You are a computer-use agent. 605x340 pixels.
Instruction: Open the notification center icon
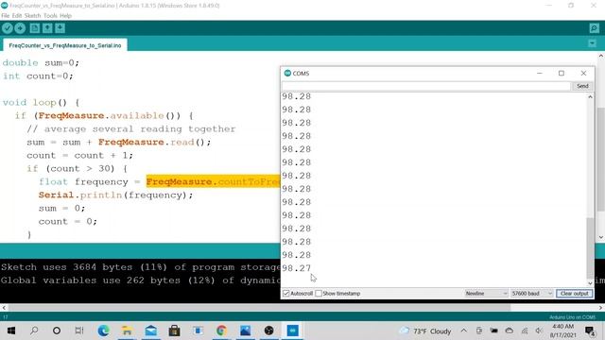coord(590,331)
